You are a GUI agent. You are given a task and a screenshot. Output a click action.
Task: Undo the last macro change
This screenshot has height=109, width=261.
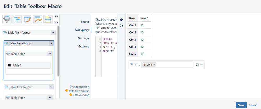pyautogui.click(x=56, y=17)
